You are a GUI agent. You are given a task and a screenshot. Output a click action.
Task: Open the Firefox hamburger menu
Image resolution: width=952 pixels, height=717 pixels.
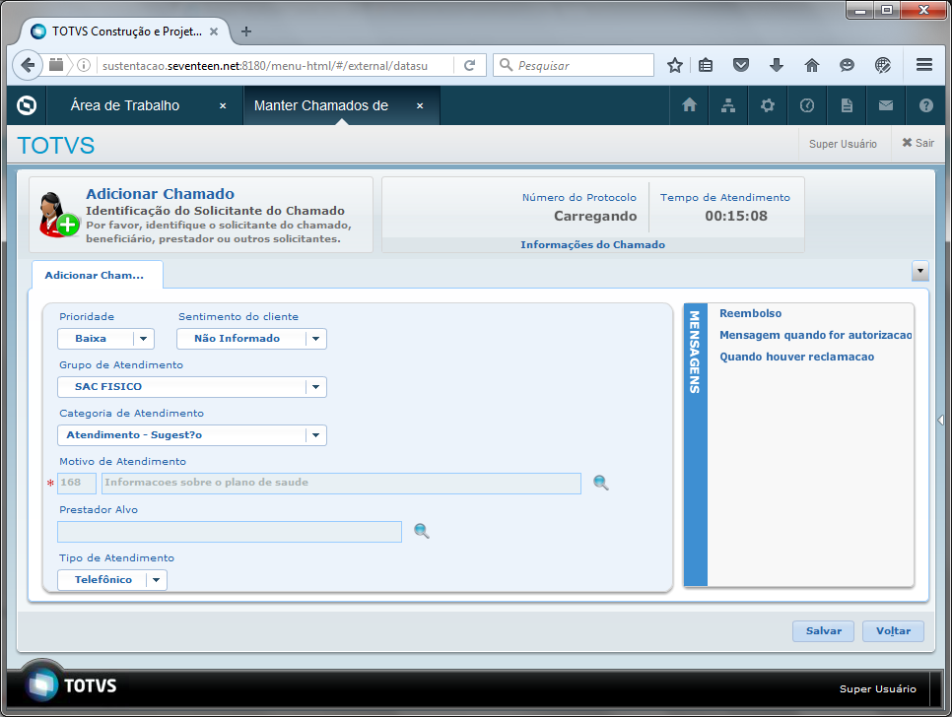(x=924, y=64)
